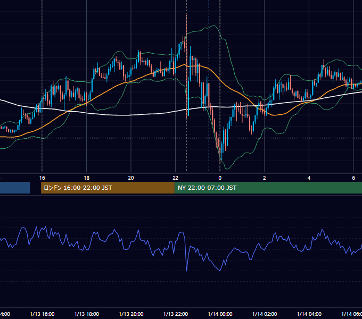Click the ロンドン 16:00-22:00 JST session bar
362x319 pixels.
[108, 188]
